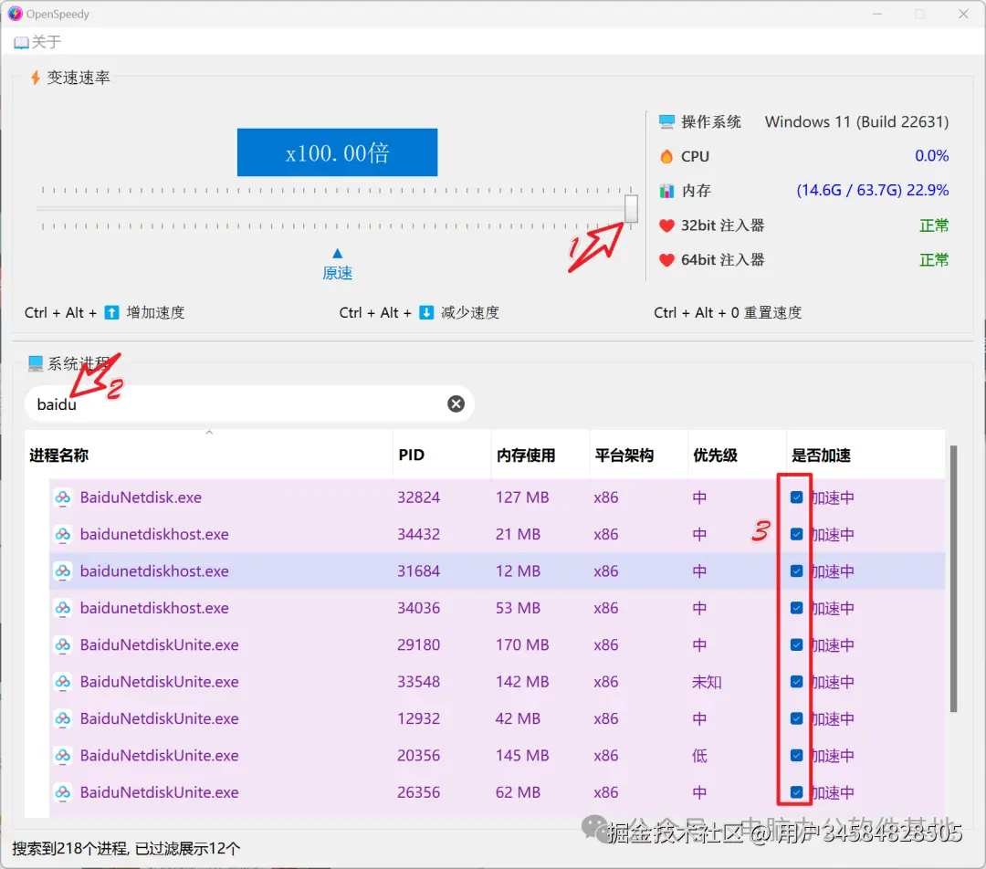
Task: Click the 低 priority cell
Action: (699, 755)
